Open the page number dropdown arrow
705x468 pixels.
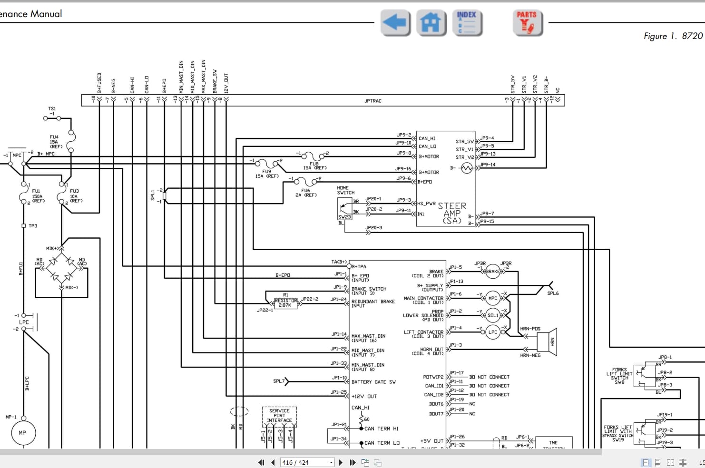pyautogui.click(x=331, y=462)
